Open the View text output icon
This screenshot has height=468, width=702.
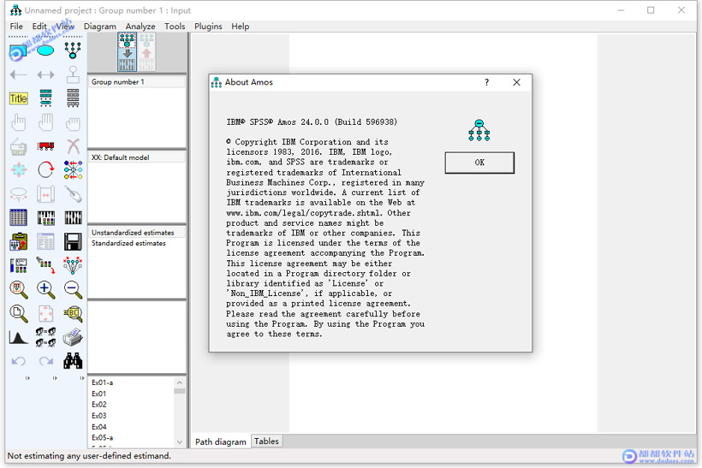[45, 241]
